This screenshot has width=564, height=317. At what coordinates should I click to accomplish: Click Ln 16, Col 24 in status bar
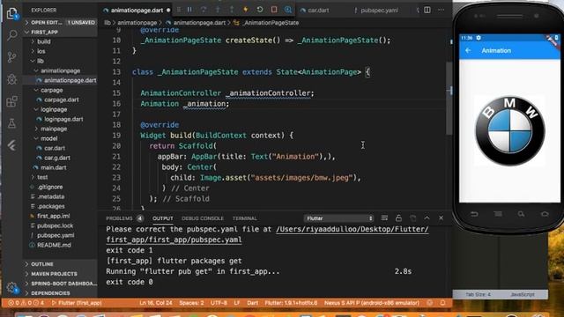[156, 303]
